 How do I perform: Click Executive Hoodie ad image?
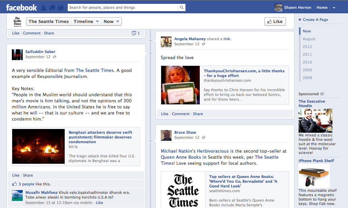click(316, 121)
